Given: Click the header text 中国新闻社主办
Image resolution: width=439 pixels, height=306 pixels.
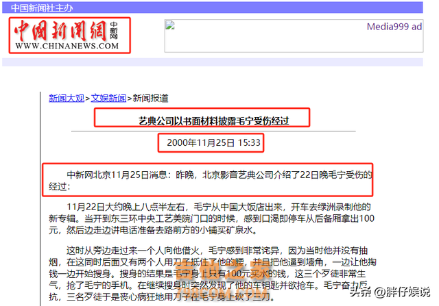Looking at the screenshot, I should click(42, 8).
